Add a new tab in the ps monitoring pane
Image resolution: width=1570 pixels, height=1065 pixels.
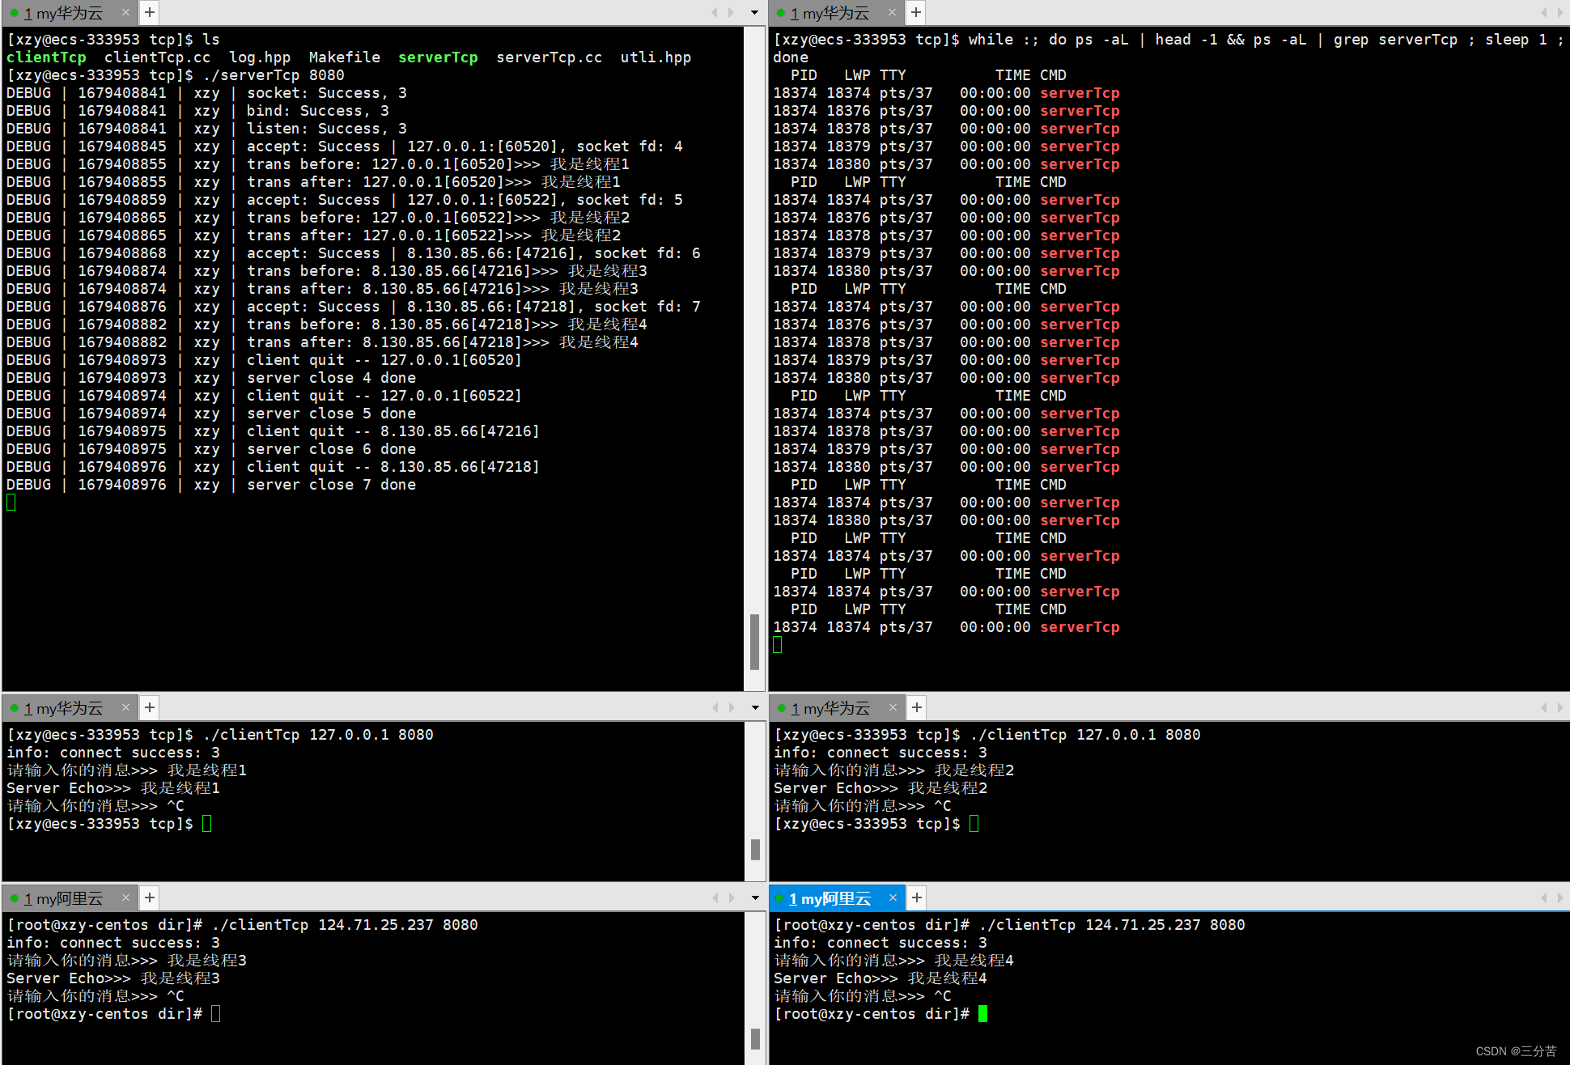tap(916, 12)
